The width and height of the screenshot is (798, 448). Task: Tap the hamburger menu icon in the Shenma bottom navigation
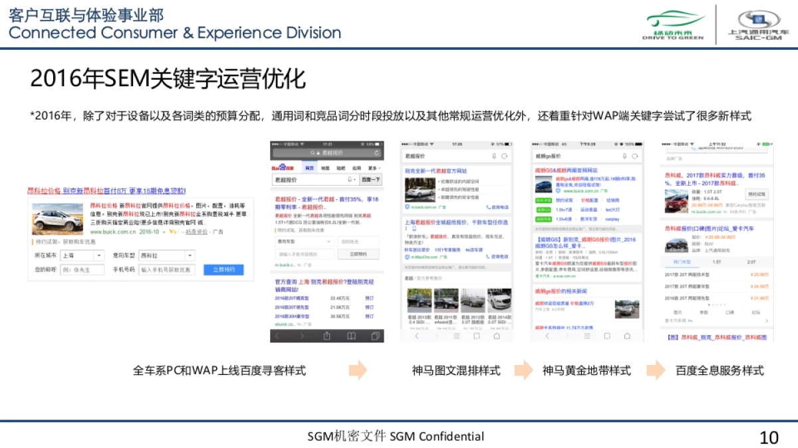coord(456,336)
